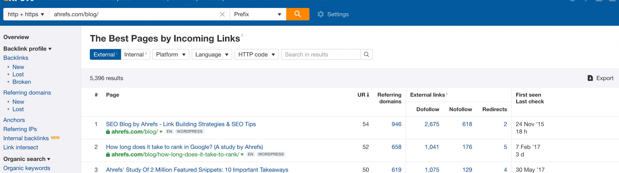
Task: Open the Featured Snippets study page link
Action: [197, 170]
